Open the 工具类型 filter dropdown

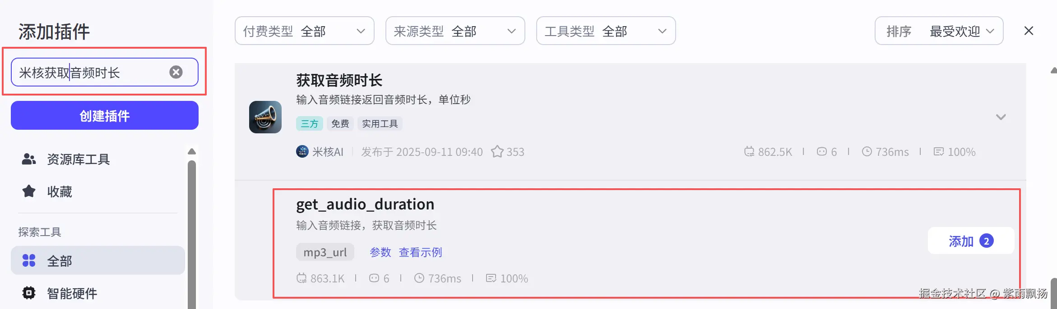tap(606, 31)
